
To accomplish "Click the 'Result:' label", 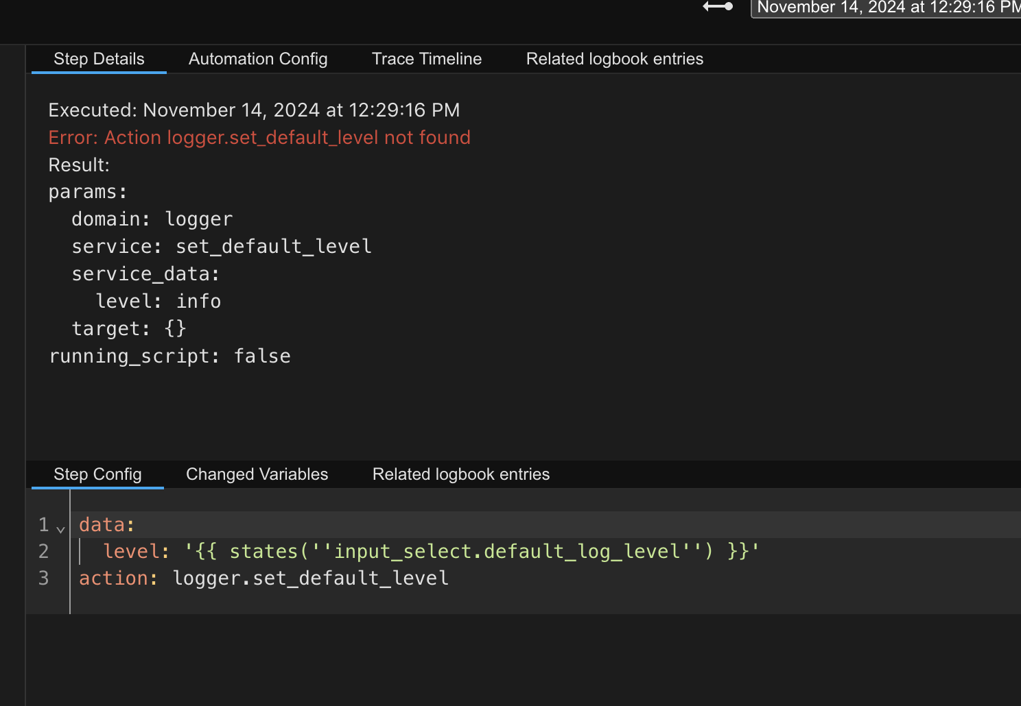I will 79,165.
